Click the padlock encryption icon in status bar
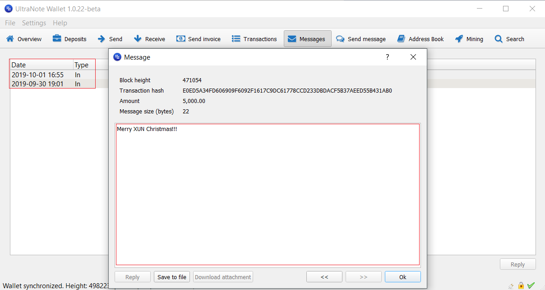Screen dimensions: 545x290 coord(521,285)
